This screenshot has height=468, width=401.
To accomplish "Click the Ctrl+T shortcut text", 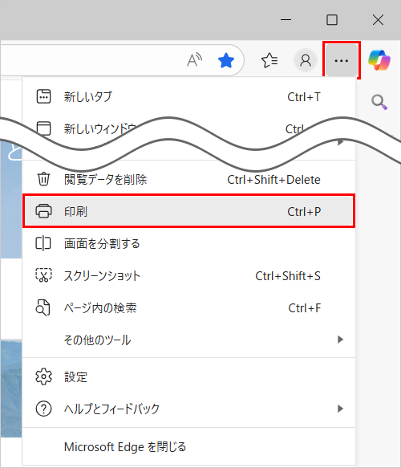I will point(304,97).
